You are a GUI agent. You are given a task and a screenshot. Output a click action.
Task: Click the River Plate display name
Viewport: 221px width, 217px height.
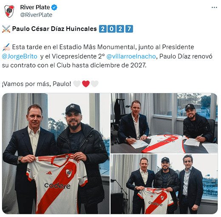pyautogui.click(x=35, y=7)
